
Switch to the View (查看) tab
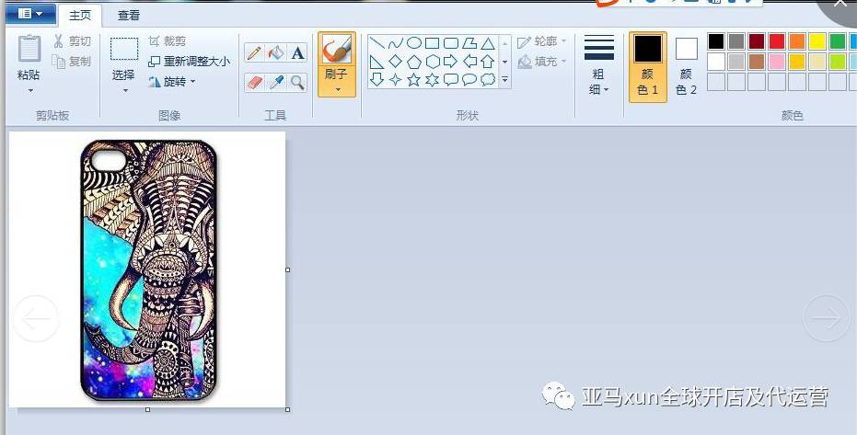click(x=129, y=16)
